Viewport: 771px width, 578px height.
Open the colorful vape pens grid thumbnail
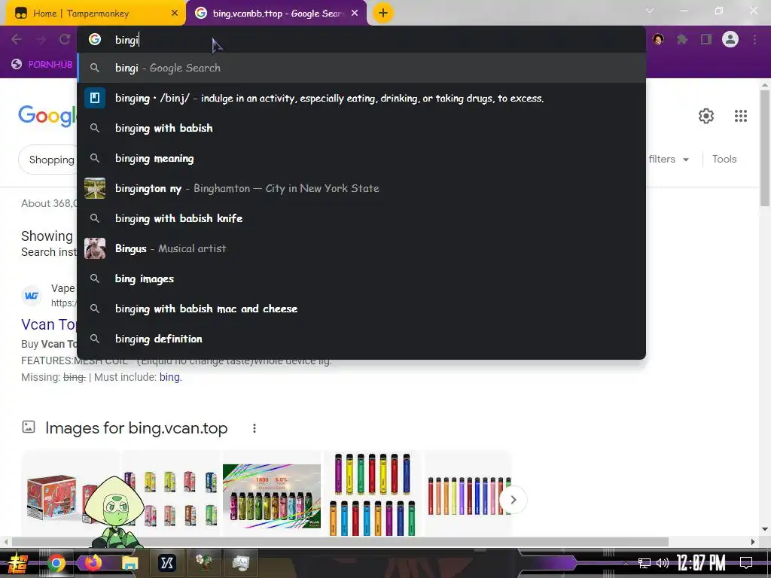(x=372, y=494)
